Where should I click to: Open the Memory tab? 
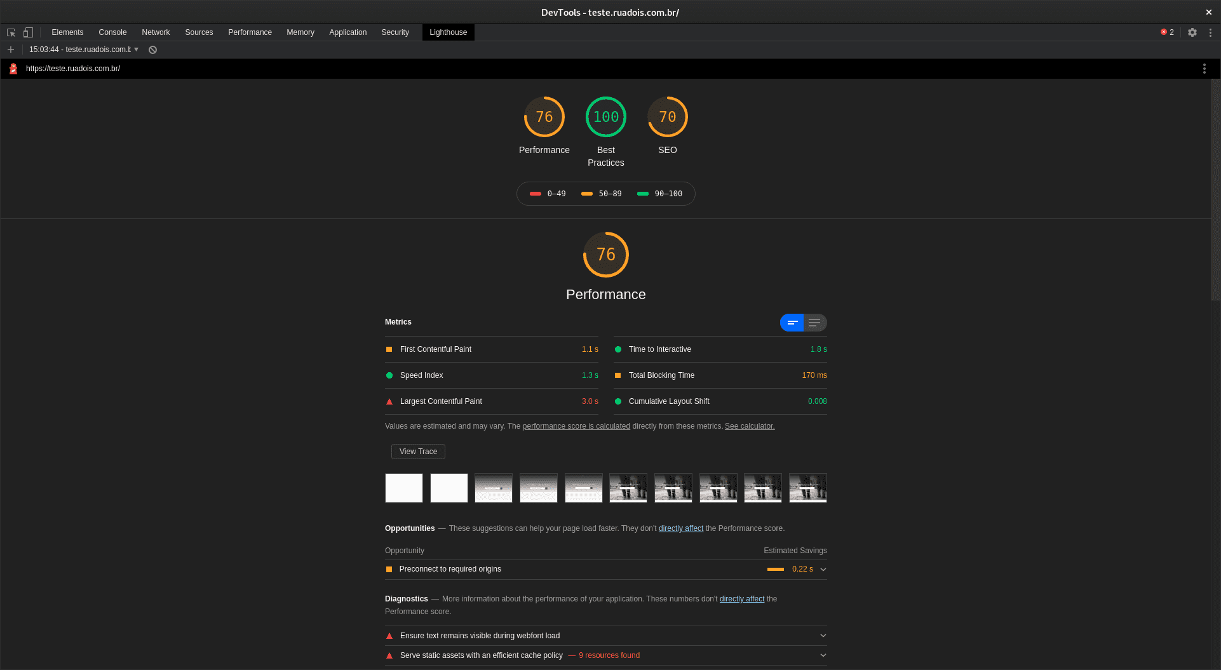pos(300,32)
